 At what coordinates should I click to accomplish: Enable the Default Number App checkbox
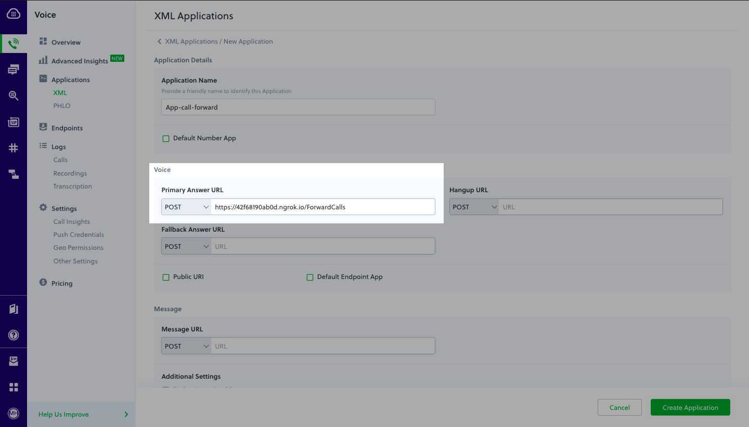[166, 138]
